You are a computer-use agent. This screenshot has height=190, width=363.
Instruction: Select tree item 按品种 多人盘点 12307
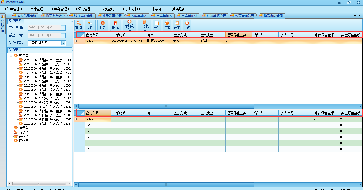pos(48,90)
